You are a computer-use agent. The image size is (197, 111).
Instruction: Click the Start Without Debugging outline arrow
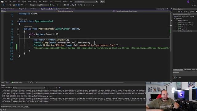(58, 5)
